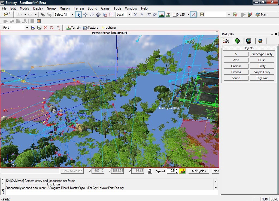Click the red X delete icon

(46, 28)
